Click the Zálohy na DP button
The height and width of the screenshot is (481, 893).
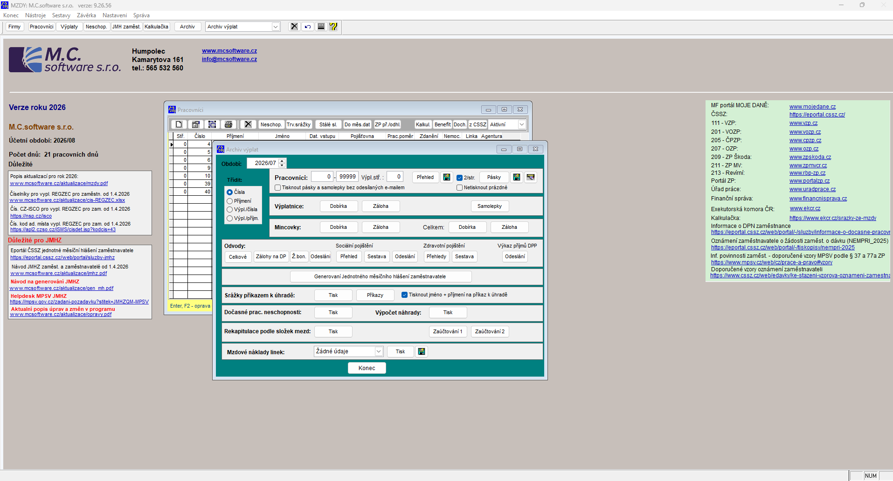[271, 257]
